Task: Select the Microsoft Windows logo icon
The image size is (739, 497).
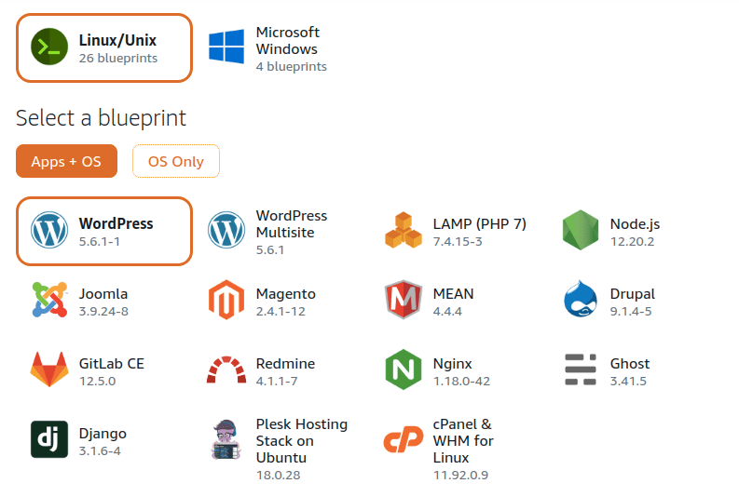Action: [x=226, y=47]
